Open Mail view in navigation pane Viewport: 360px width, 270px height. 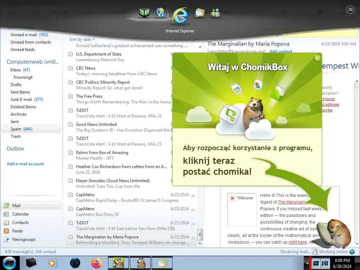coord(31,205)
